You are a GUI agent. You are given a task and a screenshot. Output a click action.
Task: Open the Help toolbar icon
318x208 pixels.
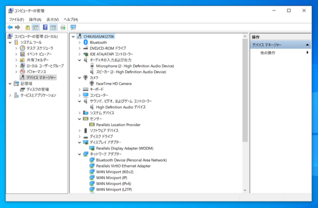45,27
